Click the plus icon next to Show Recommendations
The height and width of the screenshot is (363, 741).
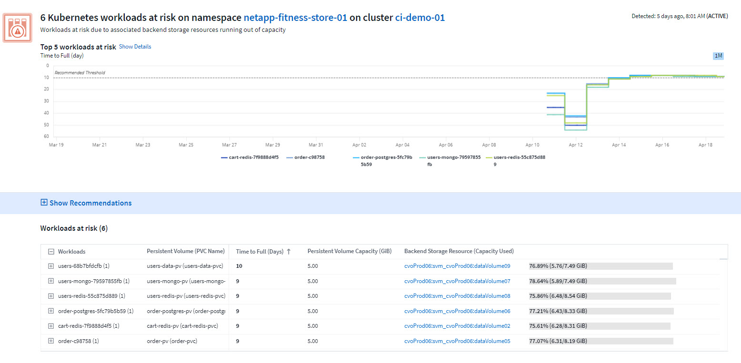(44, 203)
